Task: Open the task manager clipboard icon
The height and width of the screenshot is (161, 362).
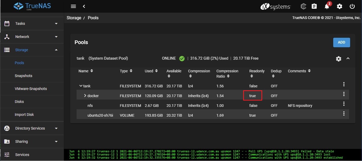Action: point(314,6)
